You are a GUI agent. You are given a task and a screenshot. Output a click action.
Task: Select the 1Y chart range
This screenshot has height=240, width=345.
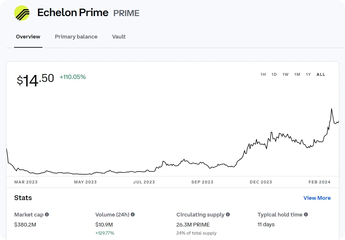[x=308, y=74]
